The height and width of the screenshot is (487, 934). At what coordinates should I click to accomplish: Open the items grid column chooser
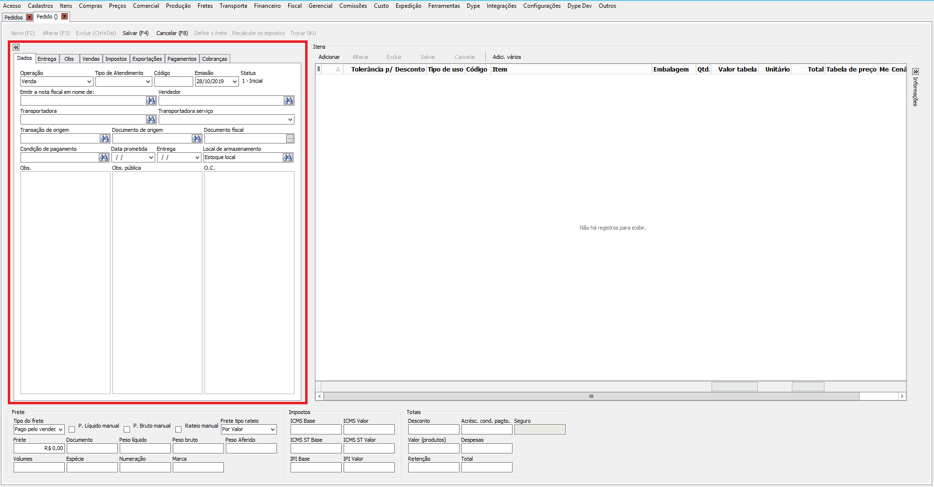click(318, 69)
